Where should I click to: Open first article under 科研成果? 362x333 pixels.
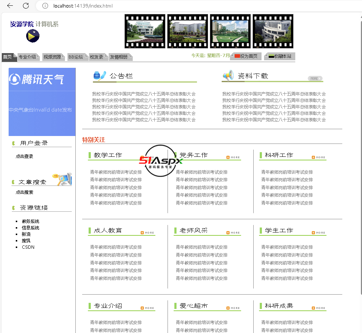(287, 322)
